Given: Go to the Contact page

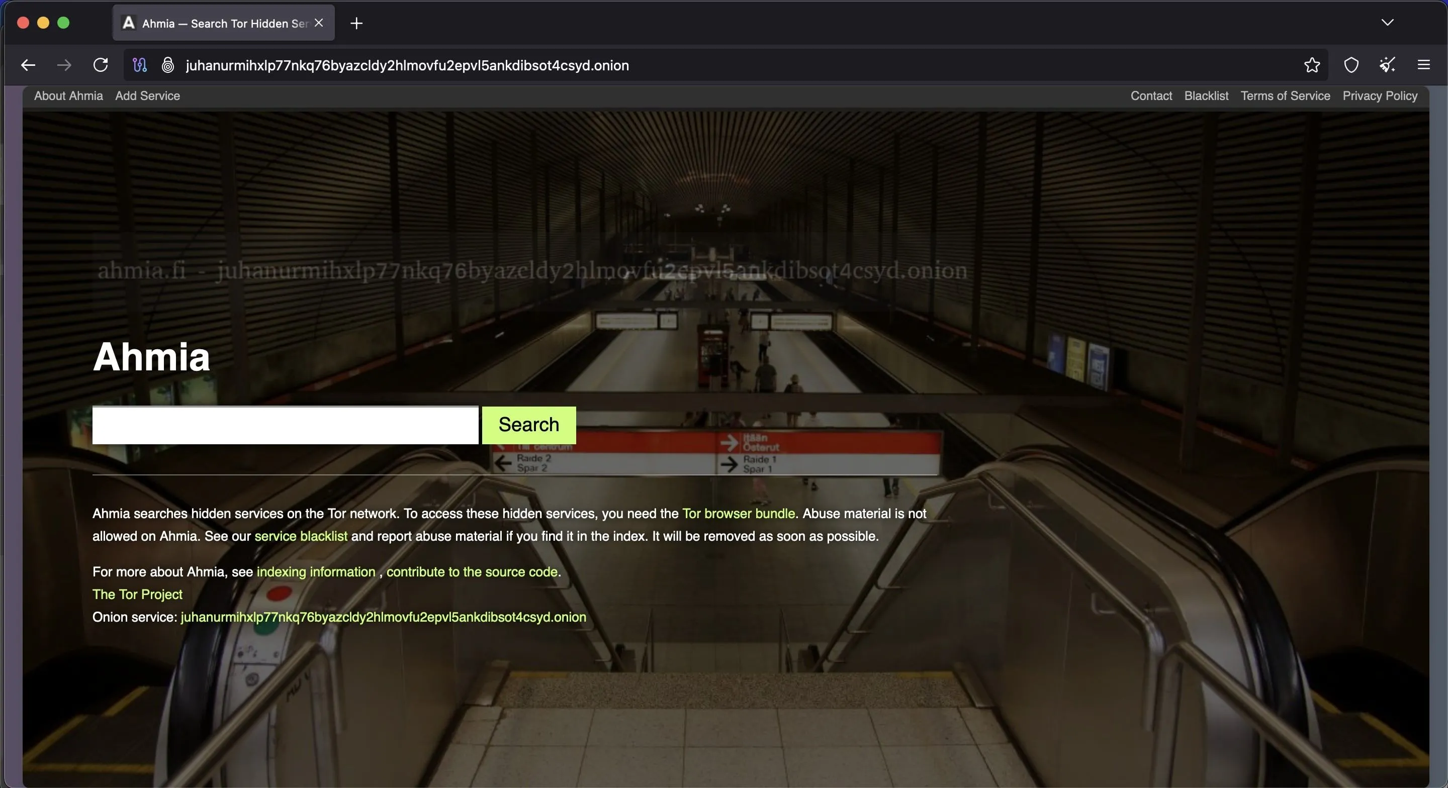Looking at the screenshot, I should 1151,96.
